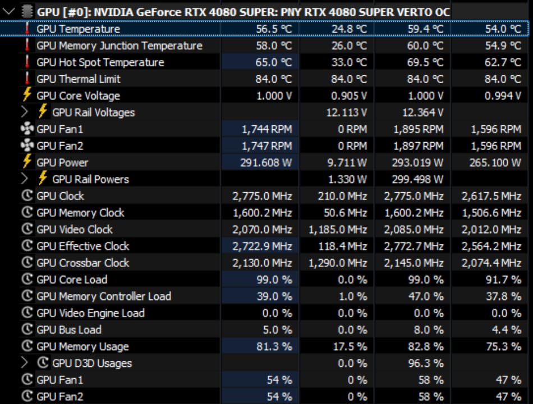Click the GPU Clock gauge icon
Image resolution: width=533 pixels, height=404 pixels.
(x=26, y=196)
